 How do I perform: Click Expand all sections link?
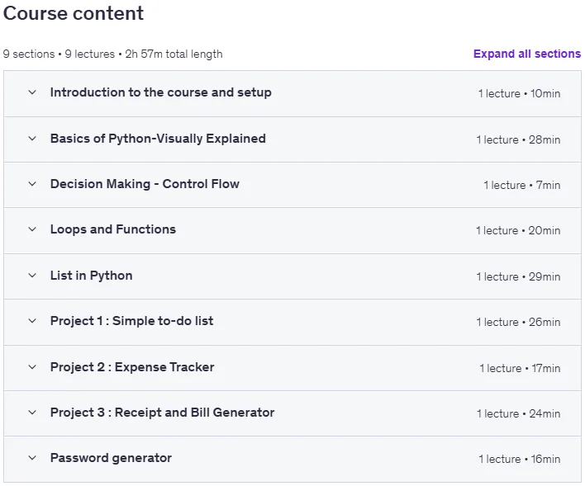[x=527, y=54]
